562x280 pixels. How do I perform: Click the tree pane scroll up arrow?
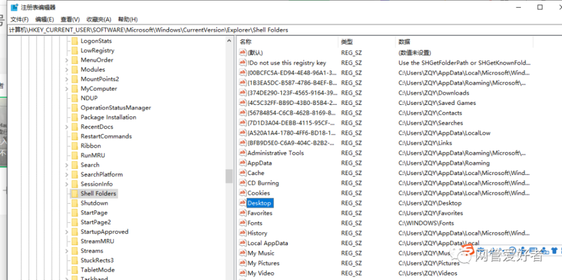pyautogui.click(x=229, y=41)
